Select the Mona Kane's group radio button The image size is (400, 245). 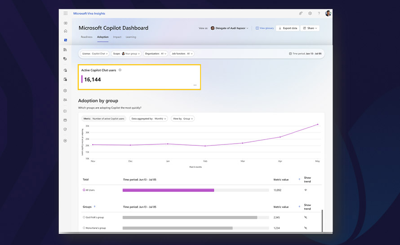(x=84, y=228)
